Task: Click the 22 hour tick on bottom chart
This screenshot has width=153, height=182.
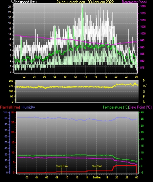Action: (127, 177)
